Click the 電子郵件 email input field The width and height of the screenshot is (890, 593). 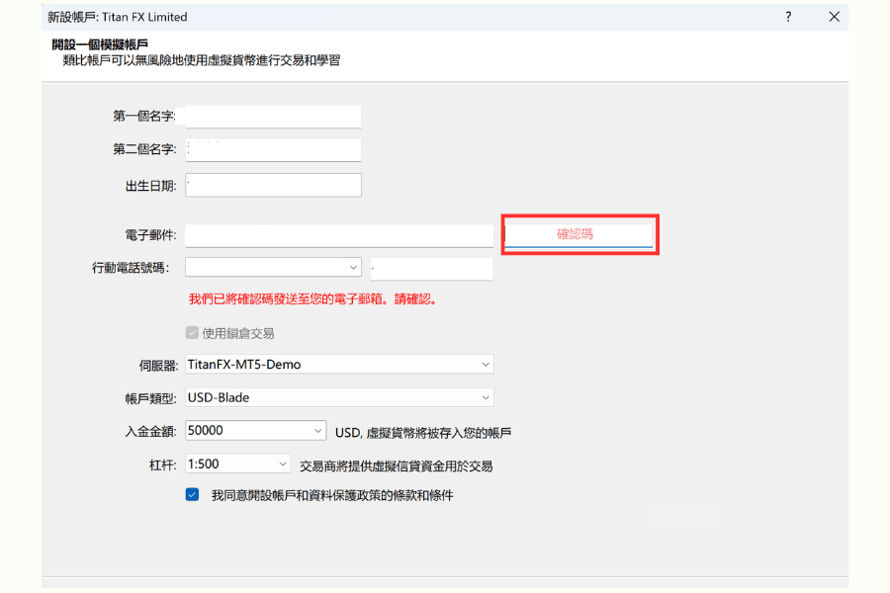pos(336,235)
